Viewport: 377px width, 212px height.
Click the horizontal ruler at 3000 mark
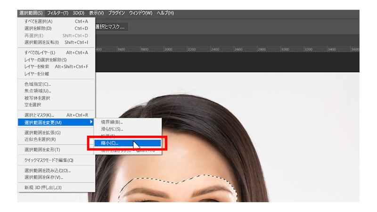[285, 49]
